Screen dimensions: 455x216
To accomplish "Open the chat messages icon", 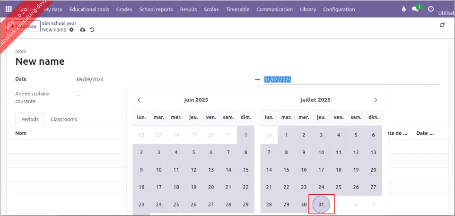I will [x=415, y=9].
